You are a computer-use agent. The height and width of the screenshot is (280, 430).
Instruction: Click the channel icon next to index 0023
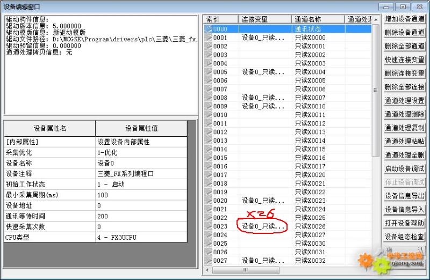pos(209,226)
